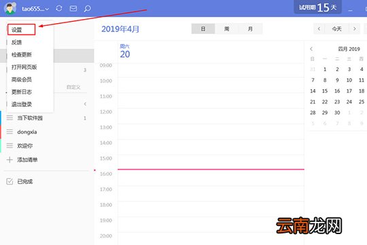Viewport: 367px width, 245px height.
Task: Select day 28 in mini calendar
Action: click(x=313, y=112)
